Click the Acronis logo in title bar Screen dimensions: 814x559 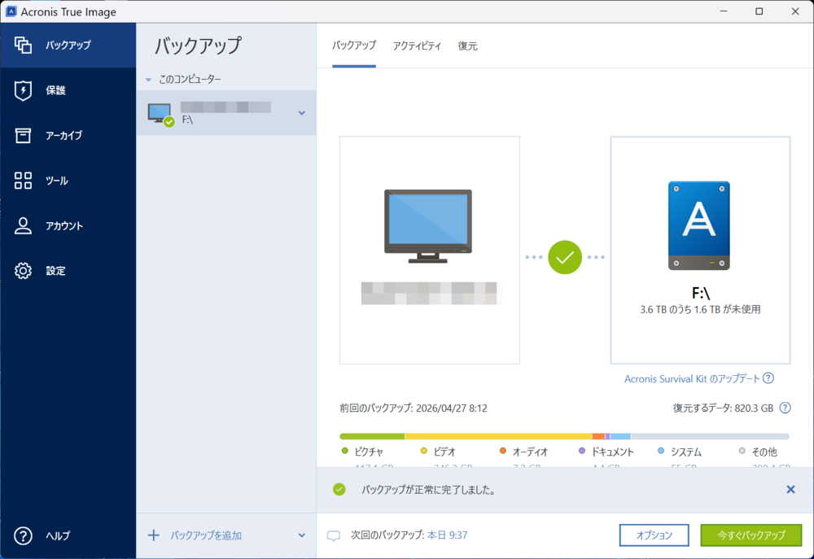pyautogui.click(x=11, y=11)
